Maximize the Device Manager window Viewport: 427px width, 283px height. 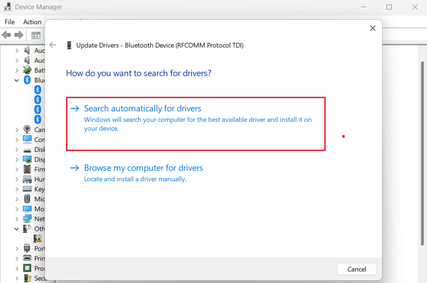click(x=389, y=7)
